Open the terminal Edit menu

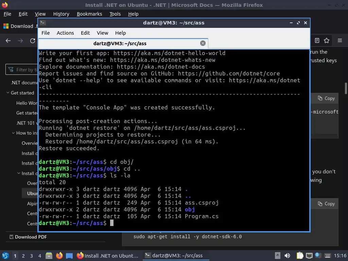point(85,33)
